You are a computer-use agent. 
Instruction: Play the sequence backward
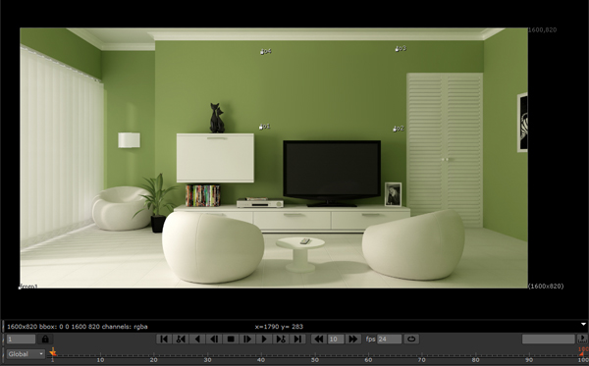tap(197, 339)
